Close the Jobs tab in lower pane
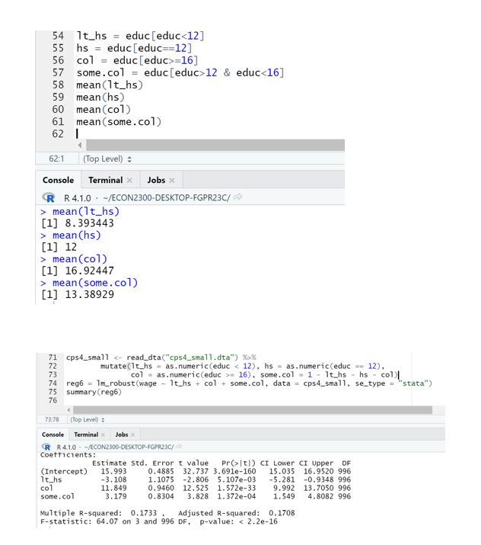The image size is (481, 545). 132,434
